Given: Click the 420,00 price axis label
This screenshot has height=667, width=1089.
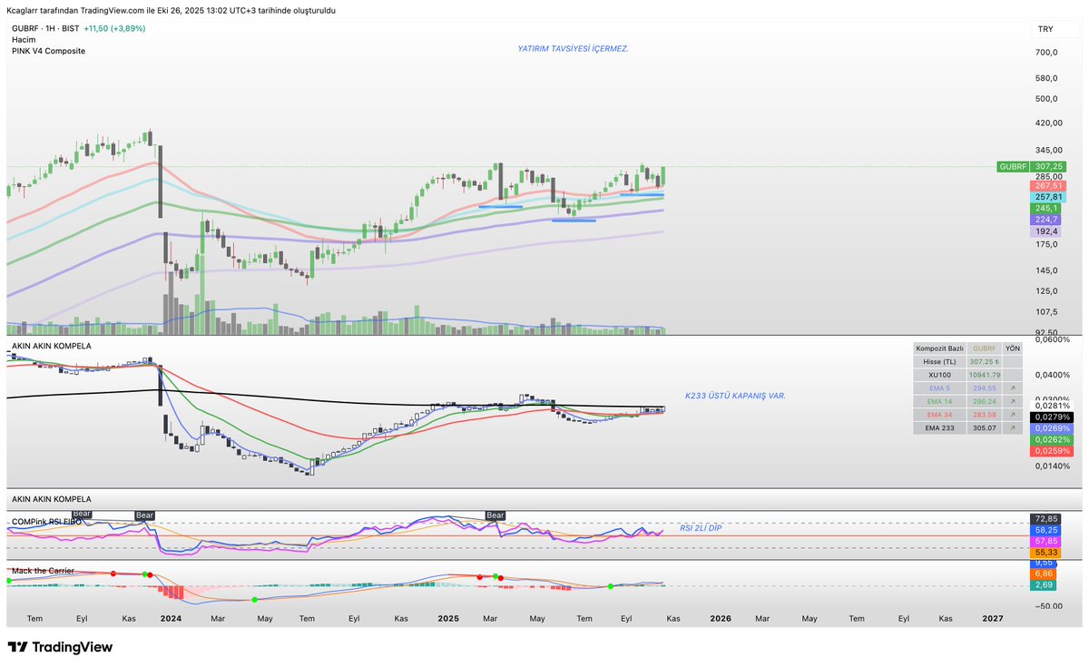Looking at the screenshot, I should pos(1049,123).
